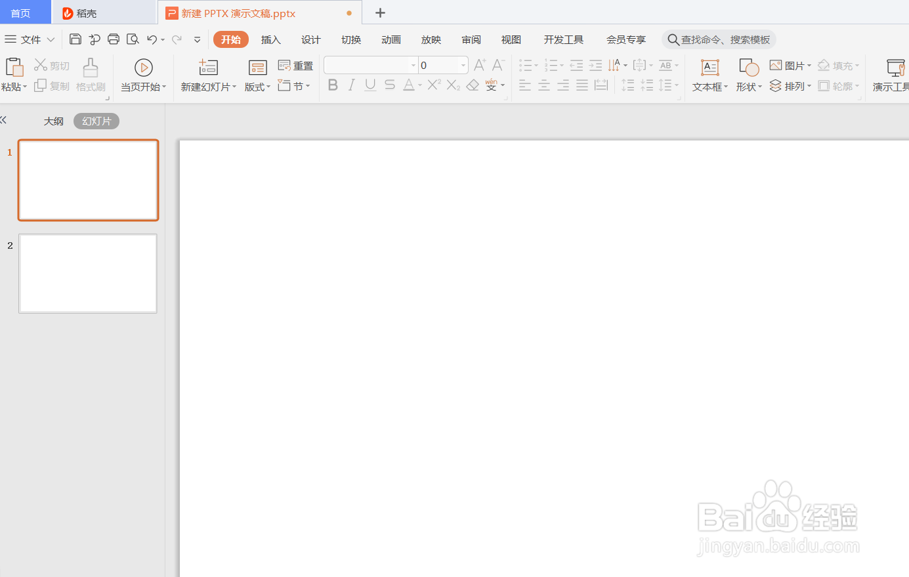This screenshot has height=577, width=909.
Task: Open the font color A dropdown
Action: (x=420, y=86)
